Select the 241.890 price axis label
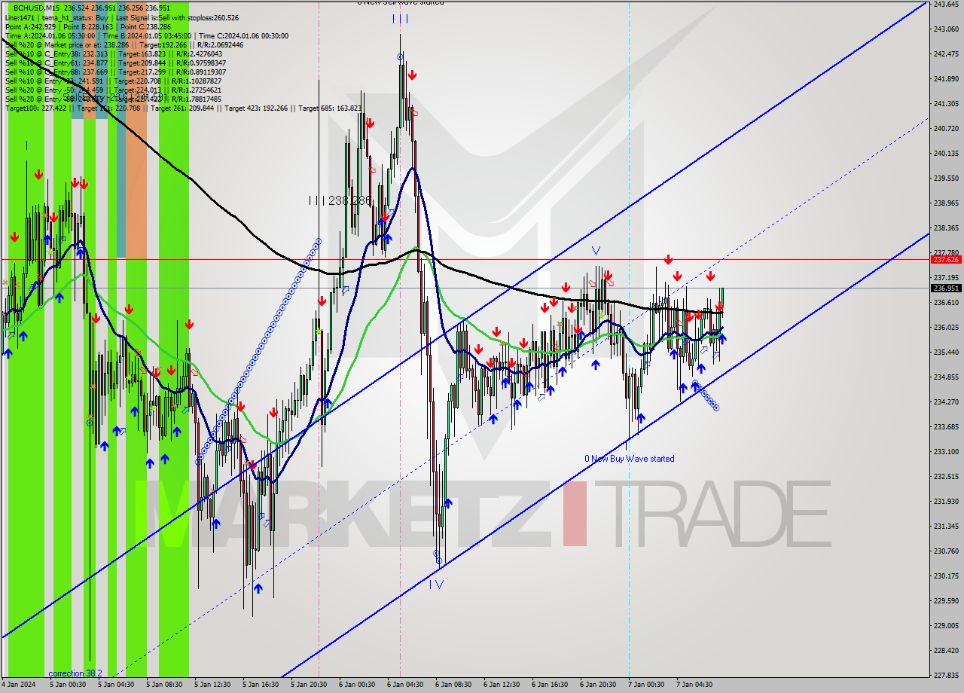 [946, 79]
